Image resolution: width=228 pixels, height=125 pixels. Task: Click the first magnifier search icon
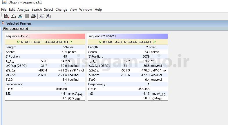point(42,16)
